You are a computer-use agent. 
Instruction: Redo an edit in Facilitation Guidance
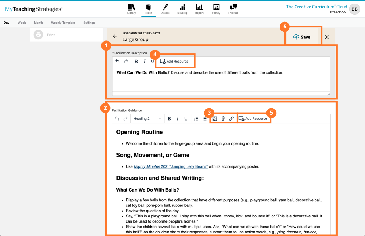(126, 118)
